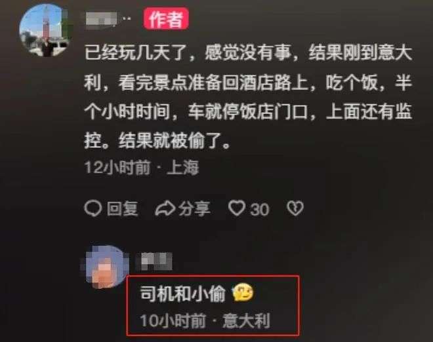Screen dimensions: 433x342
Task: Like the comment with the heart icon
Action: (237, 208)
